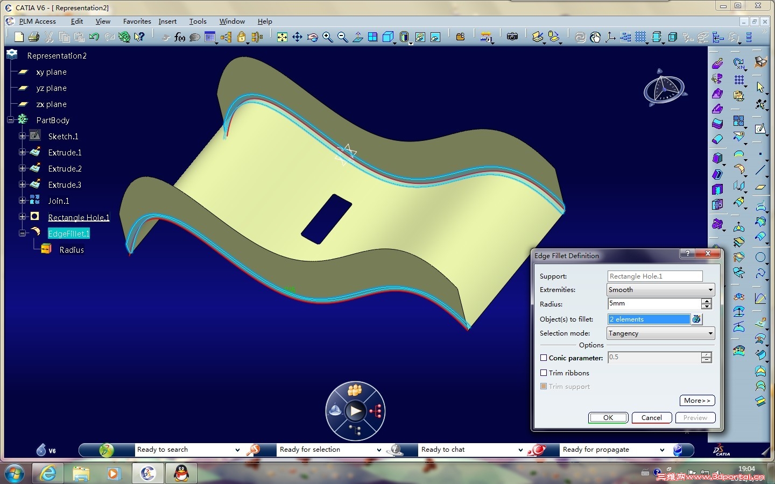Image resolution: width=775 pixels, height=484 pixels.
Task: Open Internet Explorer from the taskbar
Action: (48, 473)
